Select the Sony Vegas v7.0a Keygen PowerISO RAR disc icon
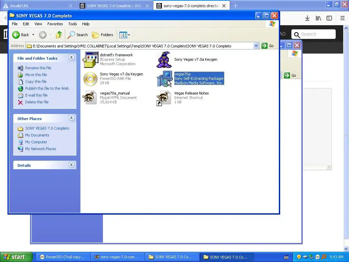Viewport: 349px width, 262px height. click(90, 79)
